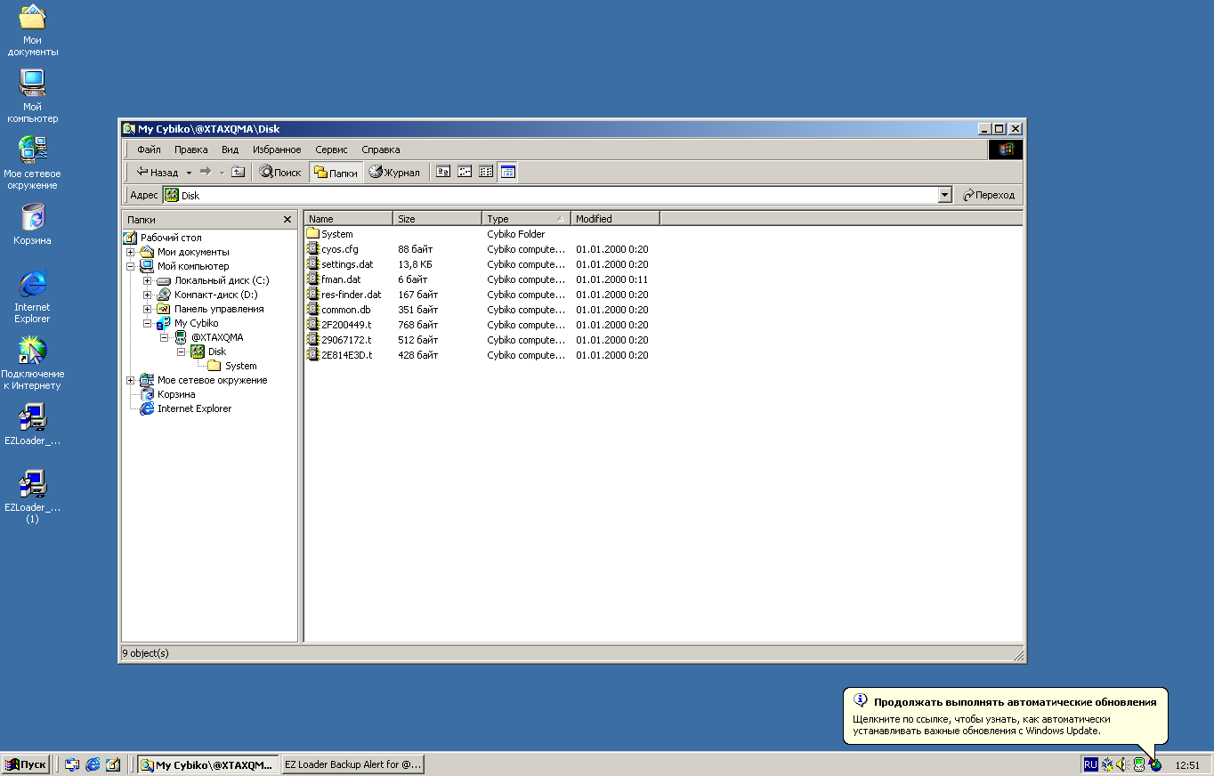Sort file list by Type column
Image resolution: width=1214 pixels, height=776 pixels.
526,218
